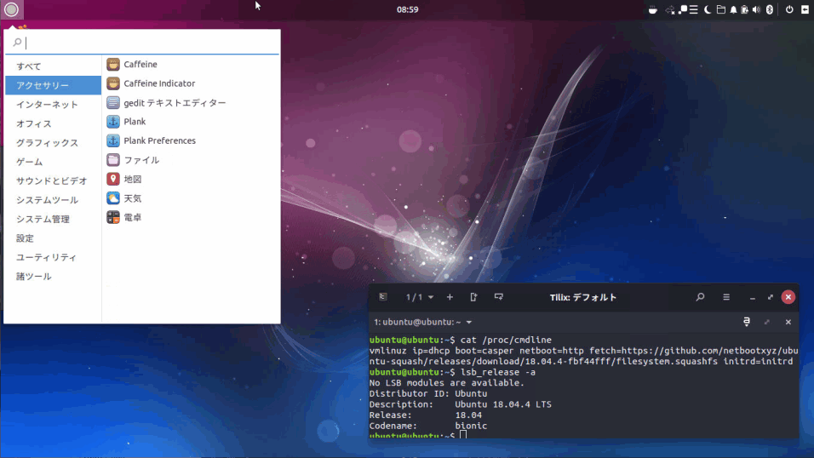Open the システムツール category
This screenshot has width=814, height=458.
53,200
